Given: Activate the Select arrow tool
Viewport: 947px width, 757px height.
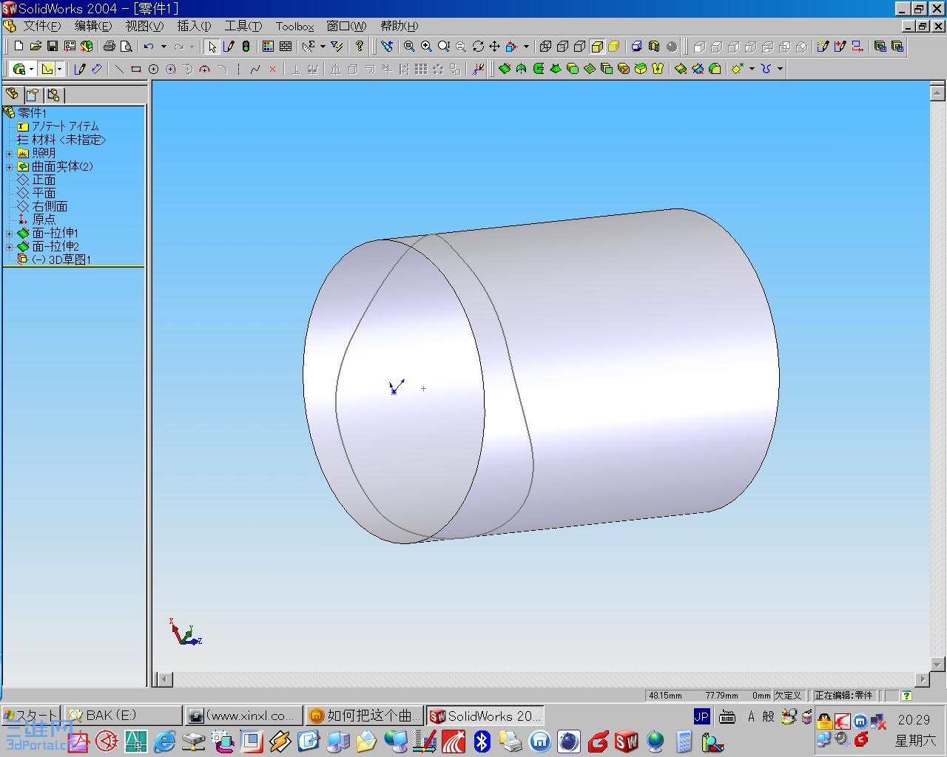Looking at the screenshot, I should [x=212, y=47].
